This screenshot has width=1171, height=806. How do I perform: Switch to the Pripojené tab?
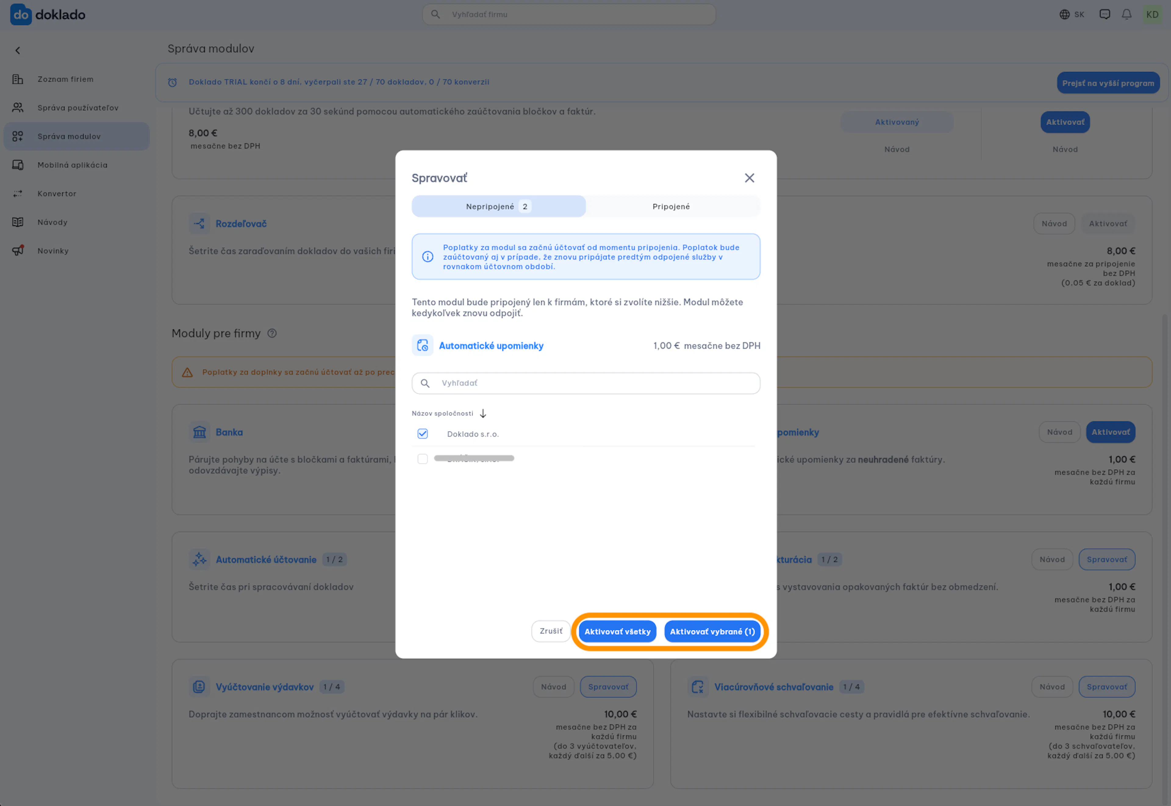[x=671, y=206]
